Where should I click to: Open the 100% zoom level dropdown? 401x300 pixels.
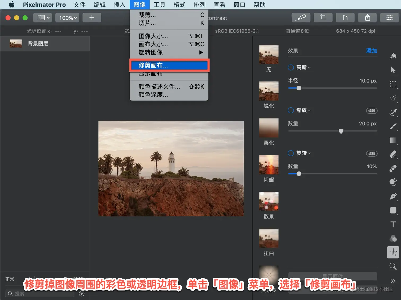pyautogui.click(x=67, y=18)
